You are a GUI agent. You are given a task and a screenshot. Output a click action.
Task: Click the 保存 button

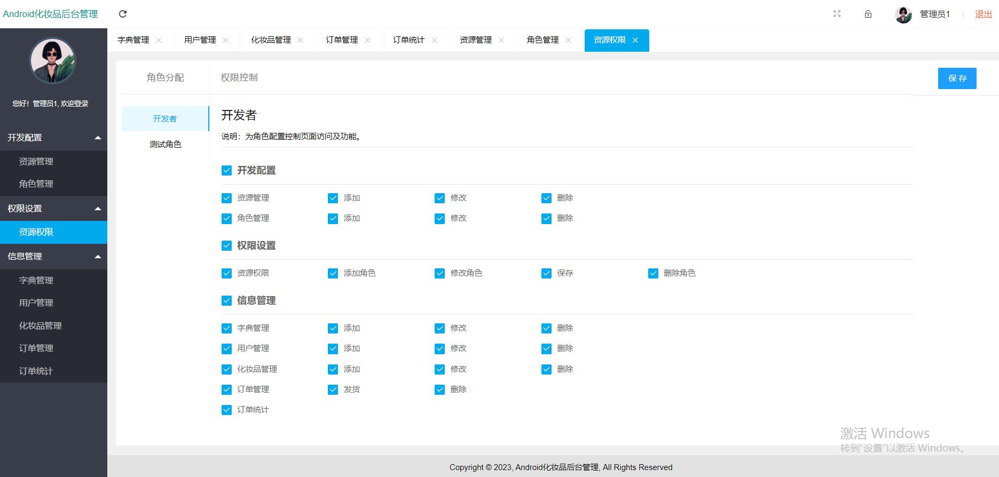957,78
